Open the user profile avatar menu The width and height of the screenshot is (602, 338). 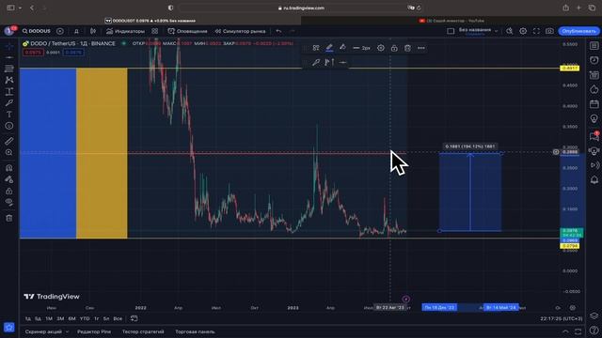pyautogui.click(x=9, y=31)
